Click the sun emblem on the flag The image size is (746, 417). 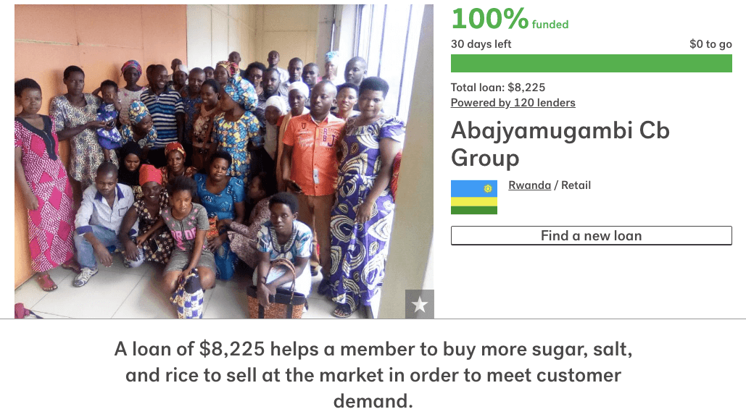pos(488,188)
